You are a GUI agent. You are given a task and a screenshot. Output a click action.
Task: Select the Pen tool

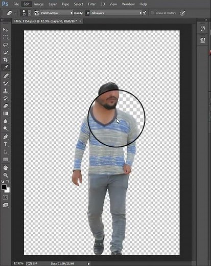pyautogui.click(x=5, y=137)
